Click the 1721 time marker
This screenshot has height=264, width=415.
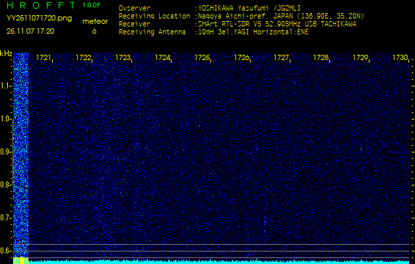coord(43,57)
